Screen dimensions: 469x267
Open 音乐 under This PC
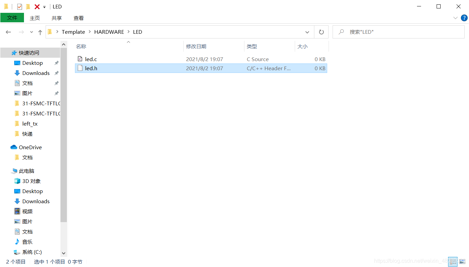(27, 242)
